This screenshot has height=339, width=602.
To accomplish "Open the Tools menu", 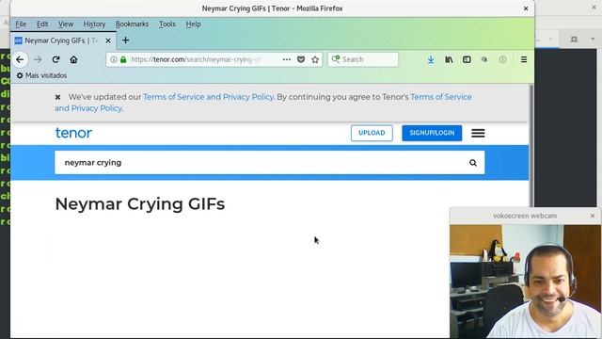I will pos(167,24).
